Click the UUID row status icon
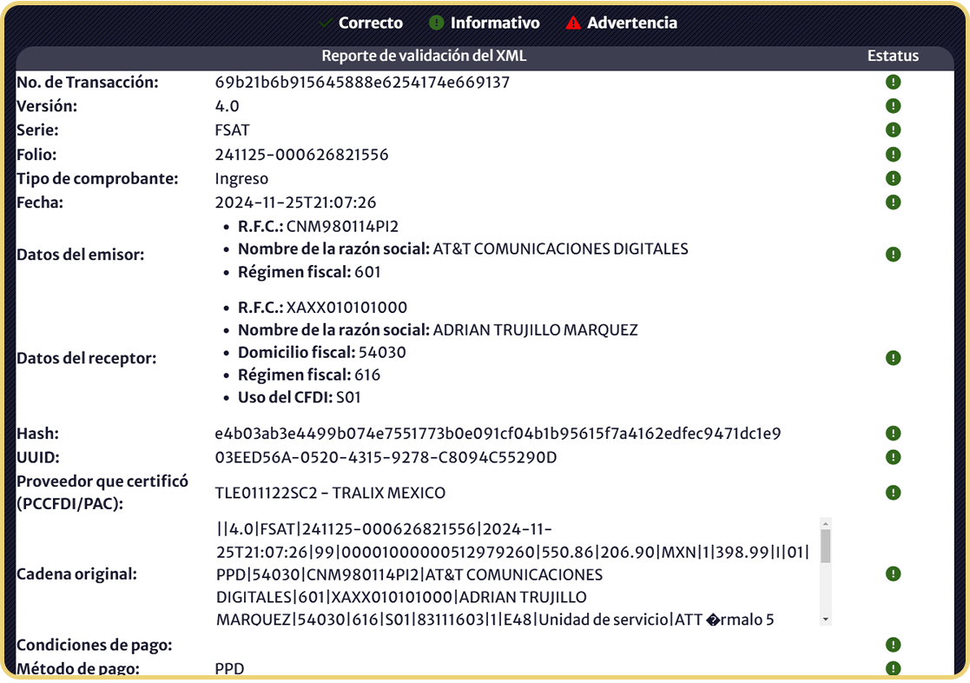970x683 pixels. pyautogui.click(x=893, y=457)
